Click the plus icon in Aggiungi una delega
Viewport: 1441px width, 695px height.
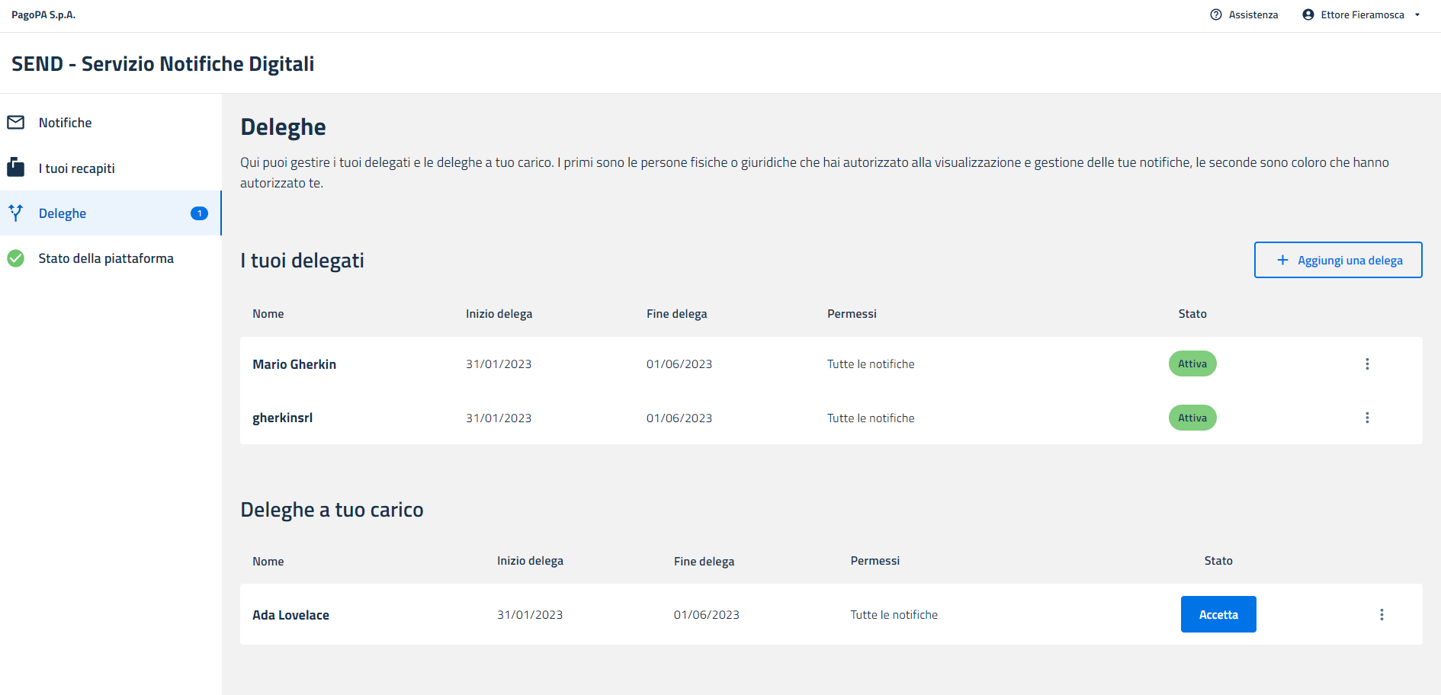(x=1282, y=260)
